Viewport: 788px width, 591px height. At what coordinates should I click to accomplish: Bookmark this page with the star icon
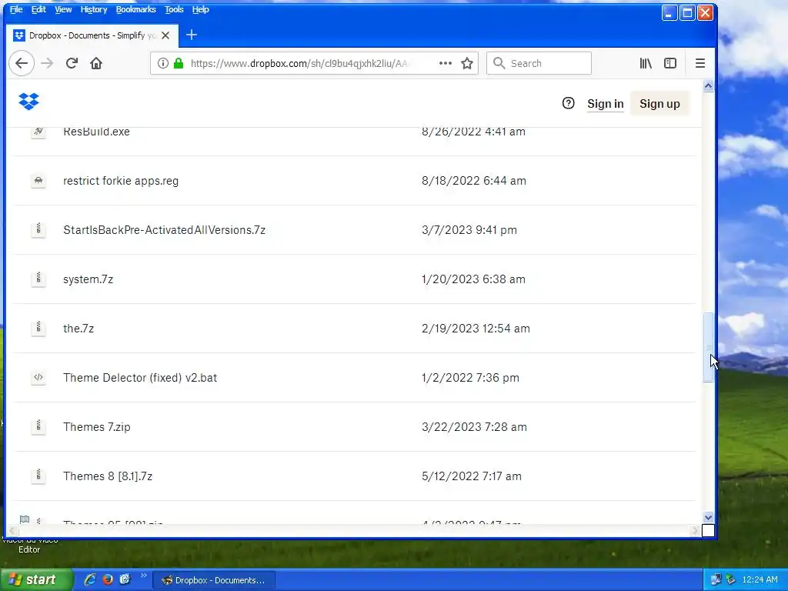point(467,63)
